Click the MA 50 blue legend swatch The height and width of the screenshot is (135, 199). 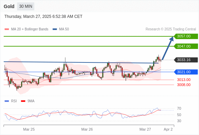[55, 29]
